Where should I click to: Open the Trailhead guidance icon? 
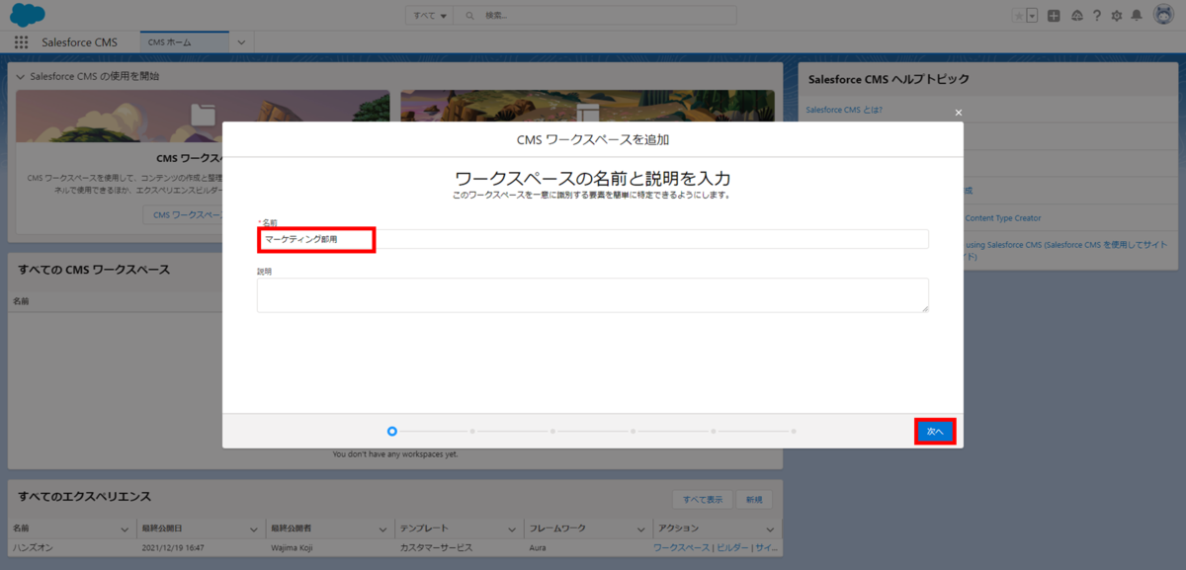(x=1076, y=16)
